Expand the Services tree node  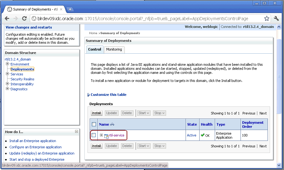click(x=7, y=74)
